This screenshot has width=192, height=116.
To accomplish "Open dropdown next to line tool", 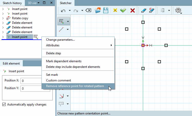I will (x=68, y=29).
